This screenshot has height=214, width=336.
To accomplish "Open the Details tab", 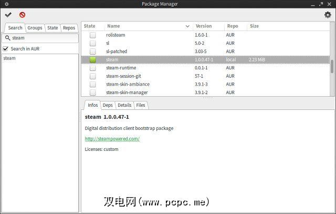I will pyautogui.click(x=124, y=105).
